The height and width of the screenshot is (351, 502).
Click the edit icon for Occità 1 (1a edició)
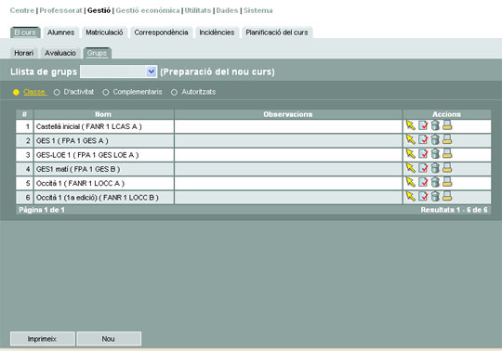pyautogui.click(x=423, y=196)
